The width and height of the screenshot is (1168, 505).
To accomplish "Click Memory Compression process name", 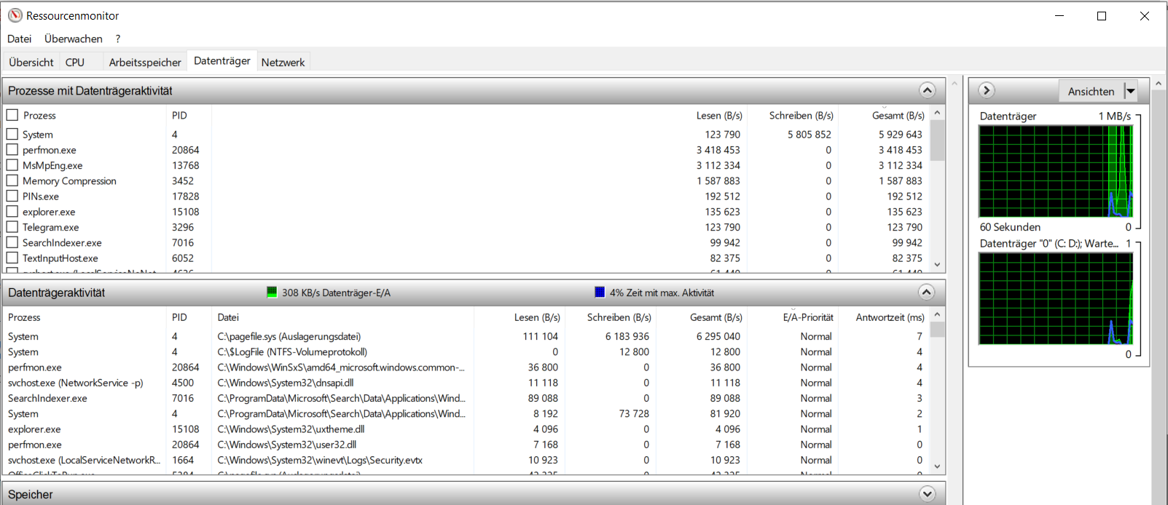I will click(69, 180).
